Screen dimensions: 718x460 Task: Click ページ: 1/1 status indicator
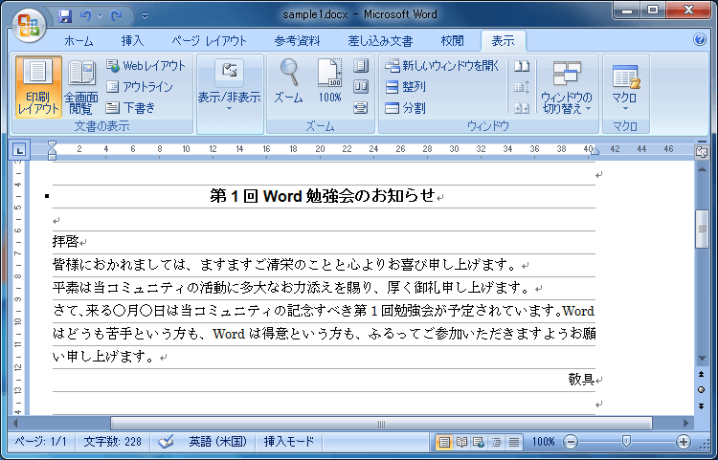pyautogui.click(x=41, y=442)
